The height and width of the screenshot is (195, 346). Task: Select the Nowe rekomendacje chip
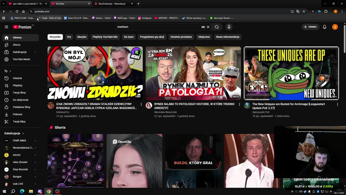pyautogui.click(x=228, y=37)
